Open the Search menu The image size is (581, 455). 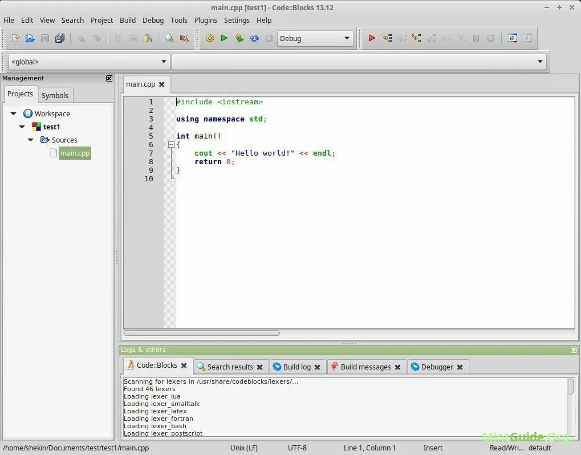(x=72, y=21)
